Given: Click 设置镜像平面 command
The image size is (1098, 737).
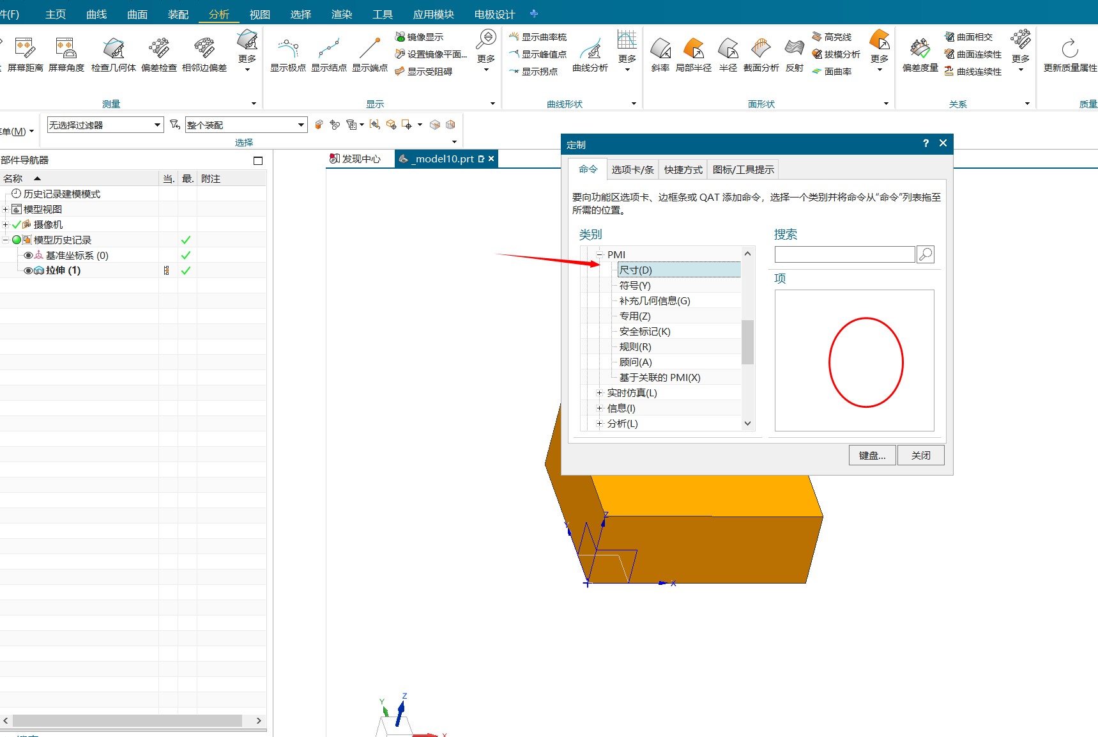Looking at the screenshot, I should (x=431, y=54).
